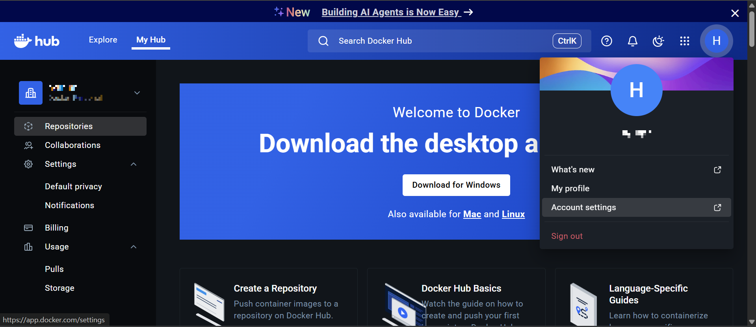This screenshot has width=756, height=327.
Task: Click the Download for Windows button
Action: 456,185
